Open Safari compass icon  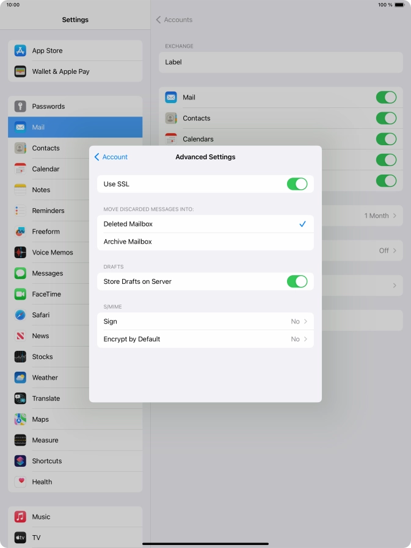pyautogui.click(x=21, y=315)
